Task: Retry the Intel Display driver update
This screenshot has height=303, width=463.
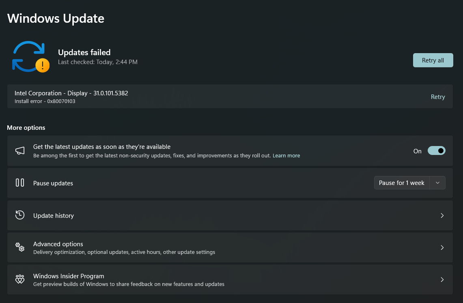Action: coord(437,97)
